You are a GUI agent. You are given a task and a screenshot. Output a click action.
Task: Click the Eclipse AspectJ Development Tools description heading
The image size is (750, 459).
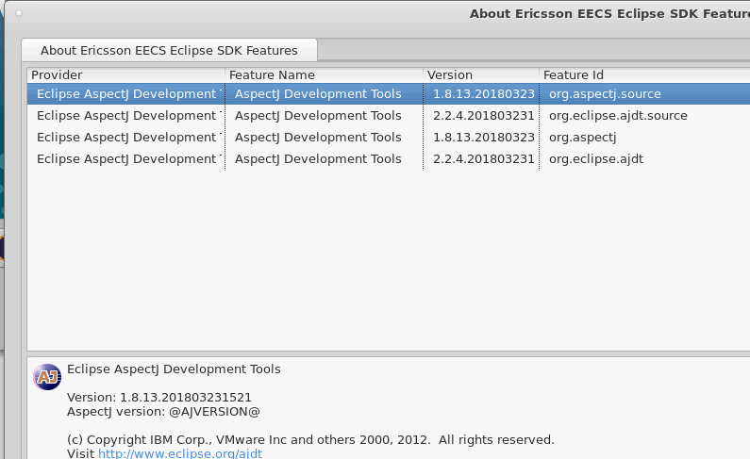click(x=174, y=369)
